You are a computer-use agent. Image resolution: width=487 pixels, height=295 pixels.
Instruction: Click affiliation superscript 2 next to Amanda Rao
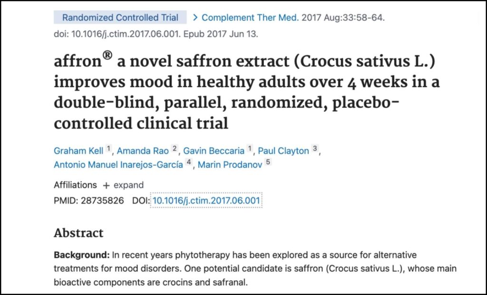pyautogui.click(x=175, y=149)
